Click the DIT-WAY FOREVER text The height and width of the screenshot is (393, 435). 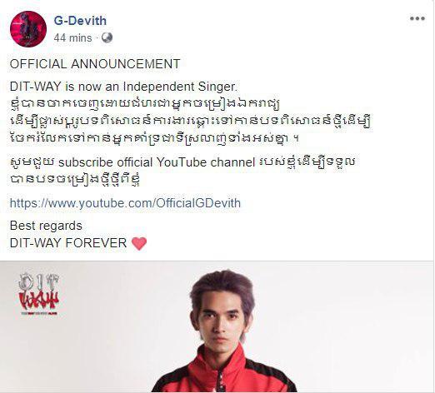pos(68,243)
